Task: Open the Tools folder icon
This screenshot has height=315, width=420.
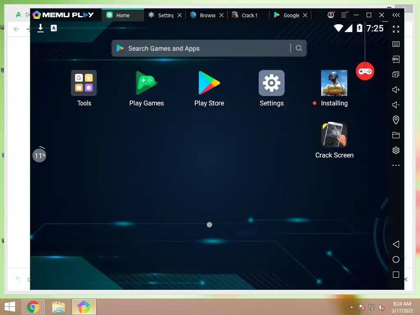Action: (84, 83)
